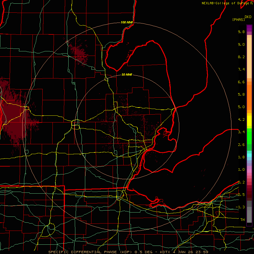
Task: Click the [PHAS] units label
Action: (238, 19)
